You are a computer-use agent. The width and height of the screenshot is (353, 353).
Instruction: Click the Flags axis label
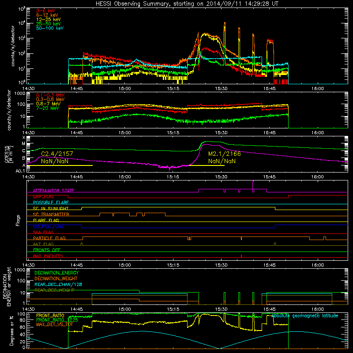pyautogui.click(x=18, y=220)
